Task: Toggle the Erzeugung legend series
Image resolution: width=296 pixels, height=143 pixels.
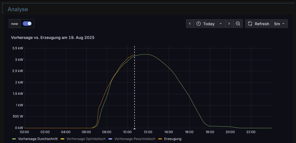Action: (x=173, y=139)
